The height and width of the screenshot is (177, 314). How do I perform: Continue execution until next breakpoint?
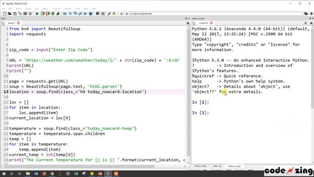tap(85, 14)
